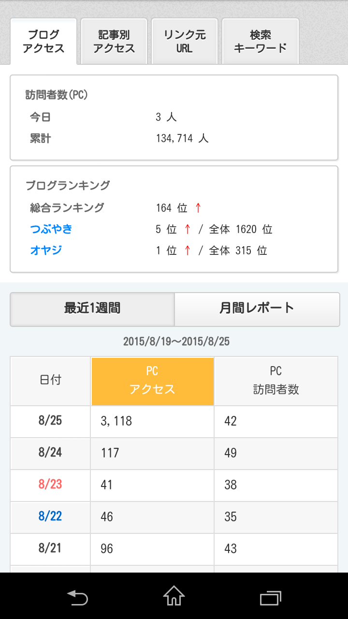The width and height of the screenshot is (348, 619).
Task: Click the 8/25 date row
Action: [x=174, y=421]
